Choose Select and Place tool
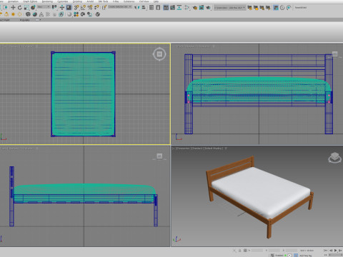Viewport: 343px width, 257px height. point(33,8)
